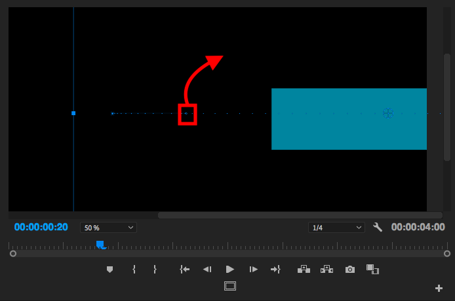Click the motion path start keyframe diamond
This screenshot has height=301, width=455.
(x=112, y=114)
